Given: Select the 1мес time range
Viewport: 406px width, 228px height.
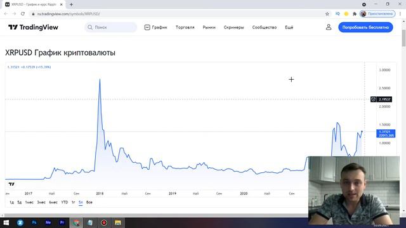Looking at the screenshot, I should pyautogui.click(x=29, y=202).
